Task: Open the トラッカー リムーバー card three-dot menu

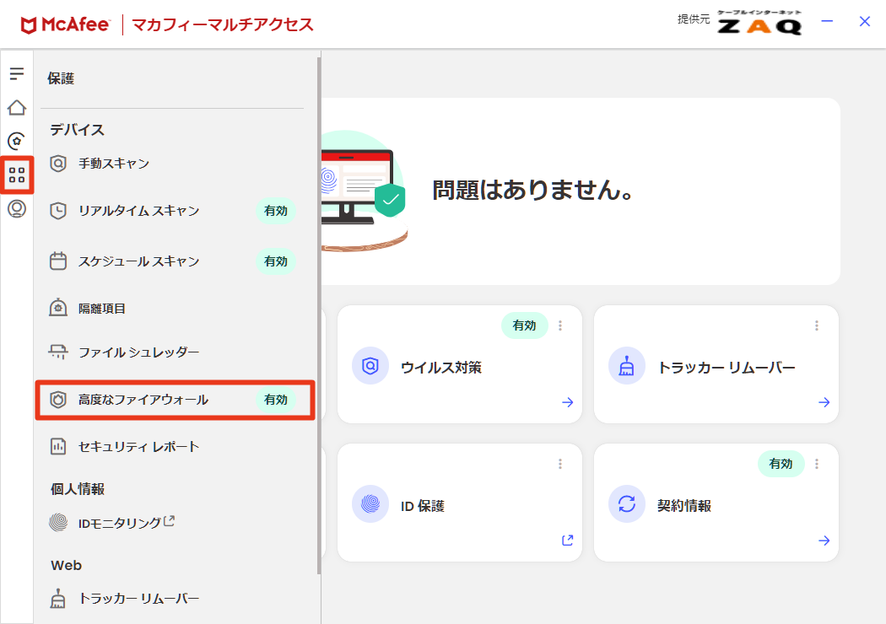Action: pos(817,325)
